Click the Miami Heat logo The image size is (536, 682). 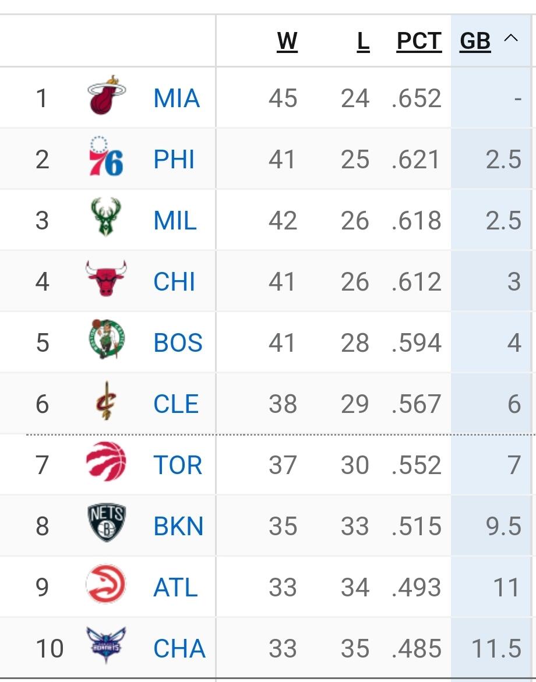(106, 96)
